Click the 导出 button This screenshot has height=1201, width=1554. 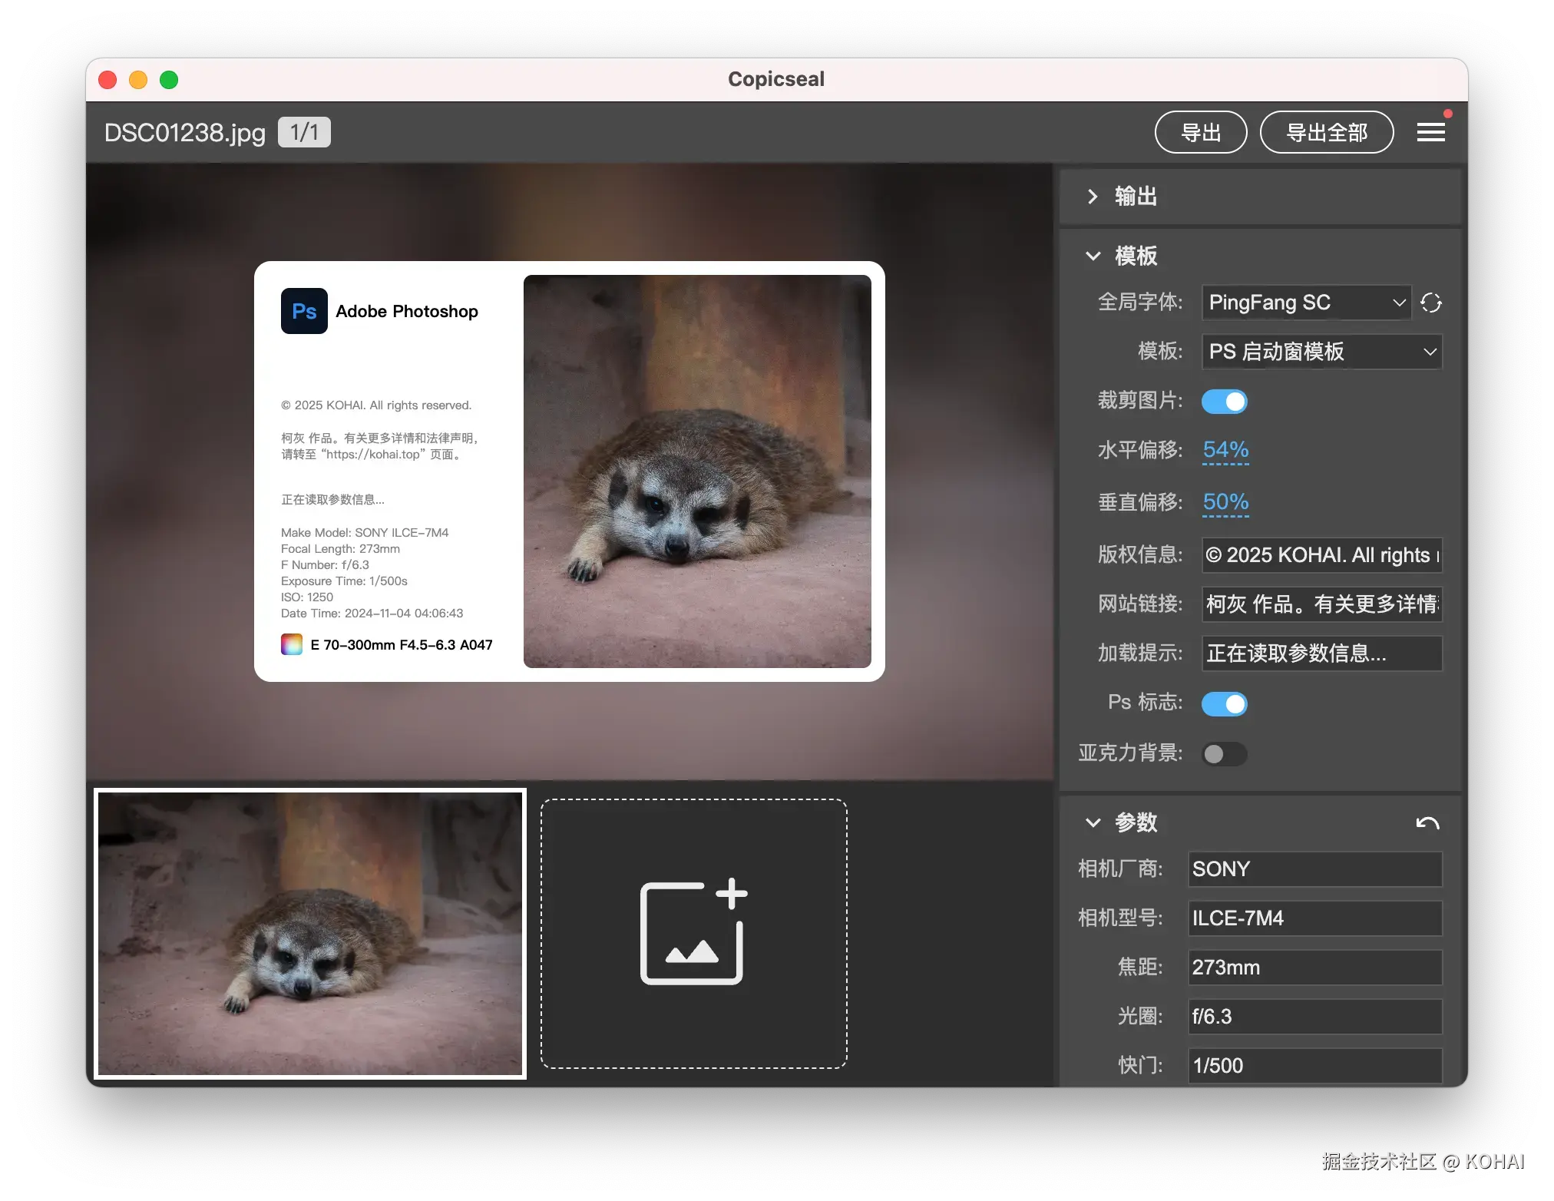1200,132
